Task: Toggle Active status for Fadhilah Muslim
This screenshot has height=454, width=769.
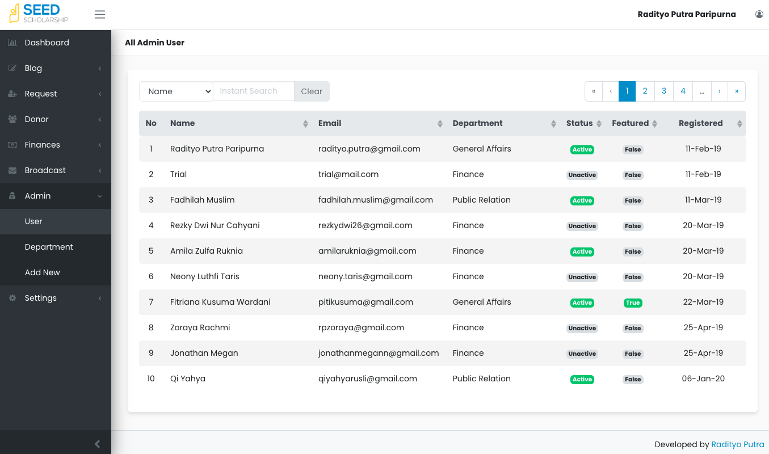Action: [x=582, y=201]
